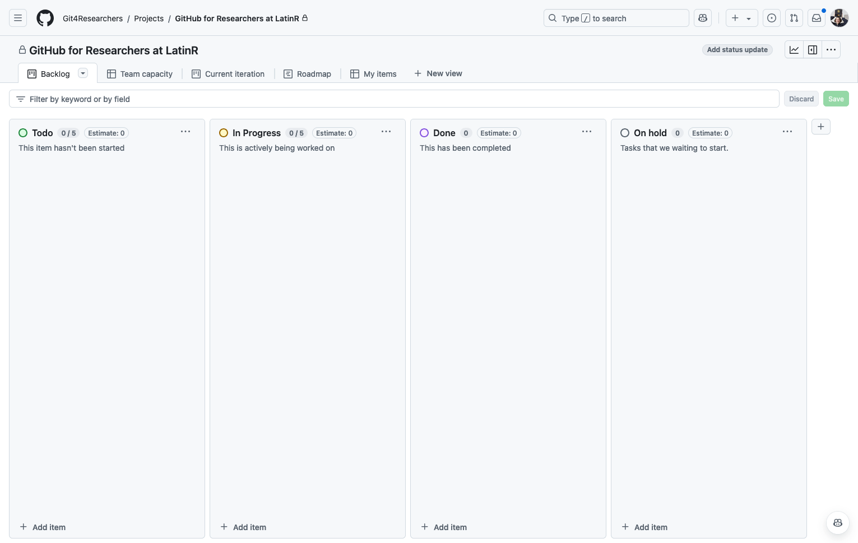Add item to Todo column
The image size is (858, 543).
pos(43,527)
